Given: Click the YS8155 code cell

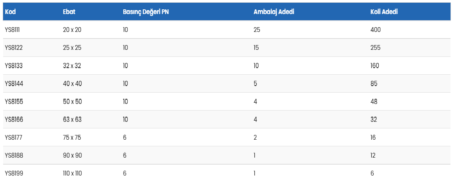Looking at the screenshot, I should [x=14, y=102].
